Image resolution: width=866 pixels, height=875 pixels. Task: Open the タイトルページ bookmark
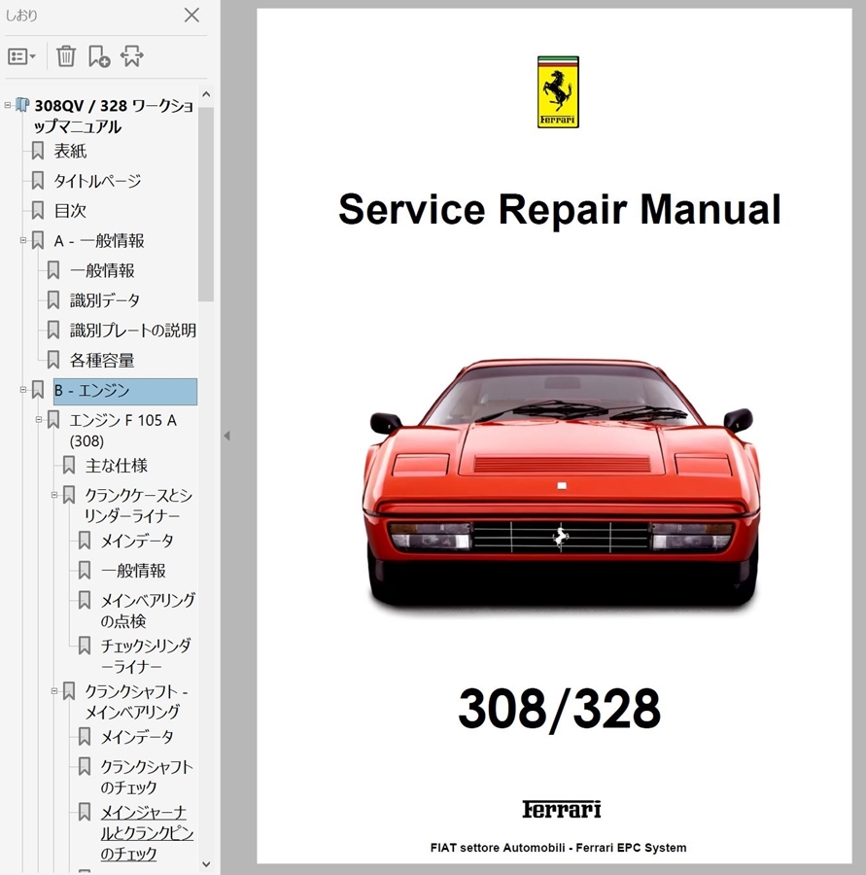[x=97, y=181]
